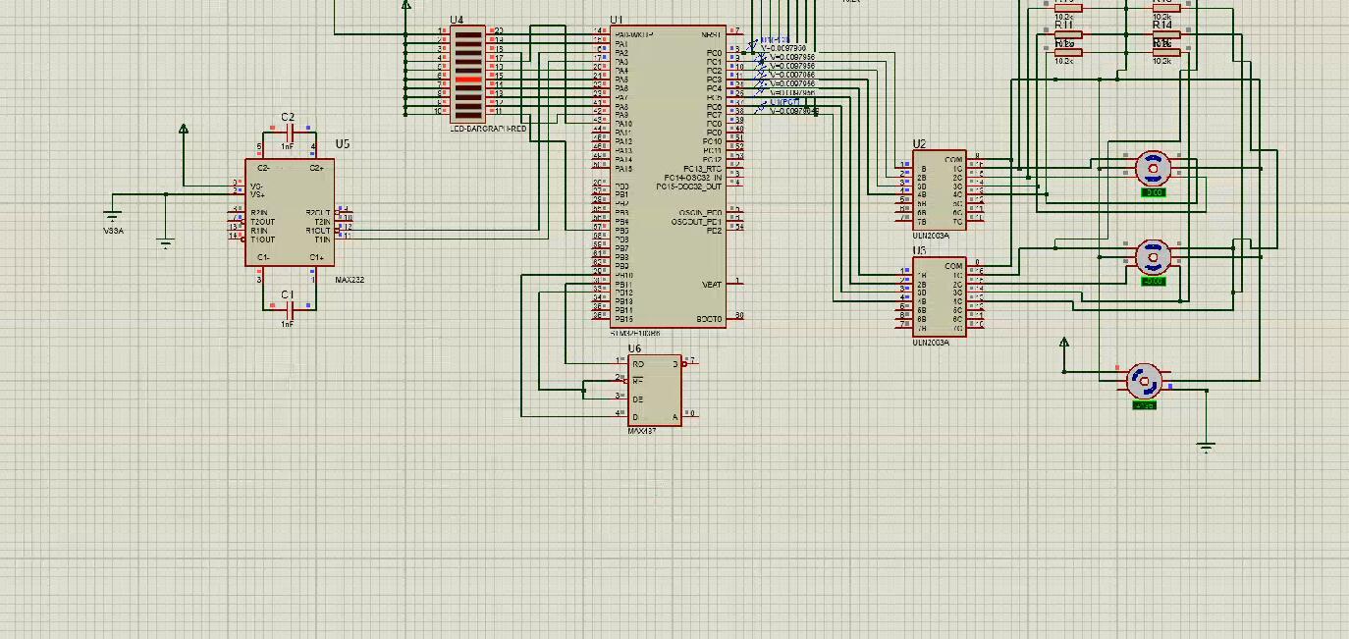This screenshot has height=639, width=1349.
Task: Click the "DE" pin label on U6
Action: (x=638, y=399)
